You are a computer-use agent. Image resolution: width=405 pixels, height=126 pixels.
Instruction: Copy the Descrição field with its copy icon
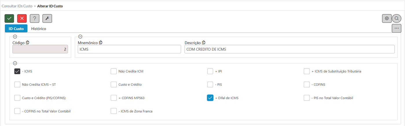pyautogui.click(x=204, y=43)
